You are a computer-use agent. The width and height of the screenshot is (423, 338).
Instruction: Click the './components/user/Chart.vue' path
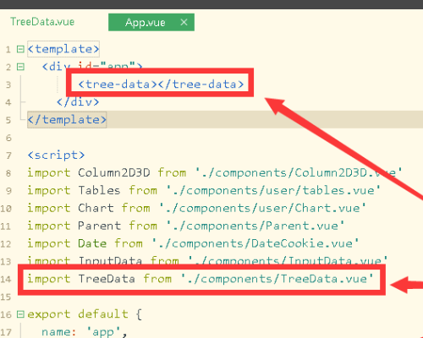click(262, 208)
